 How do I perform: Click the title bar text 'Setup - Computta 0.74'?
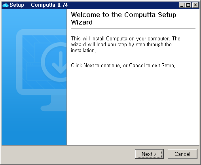(x=39, y=5)
